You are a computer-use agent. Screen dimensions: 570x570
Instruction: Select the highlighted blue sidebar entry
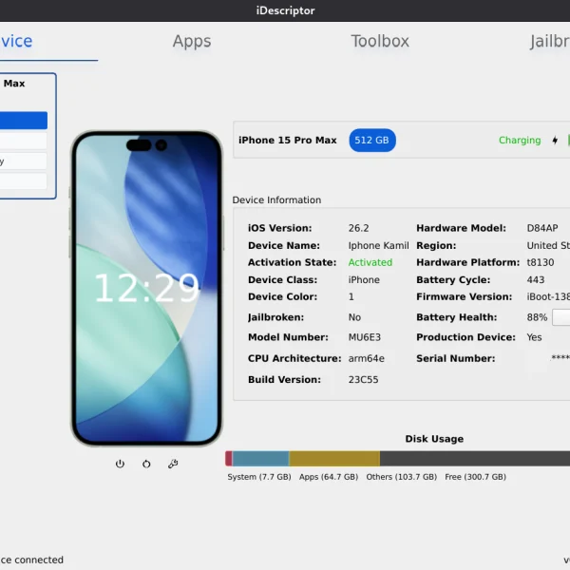(x=23, y=121)
